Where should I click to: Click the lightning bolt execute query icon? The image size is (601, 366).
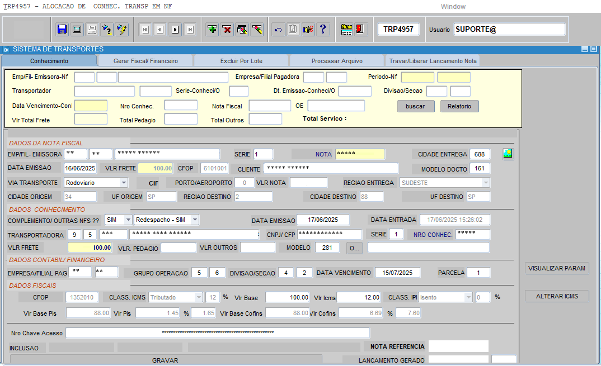(122, 30)
